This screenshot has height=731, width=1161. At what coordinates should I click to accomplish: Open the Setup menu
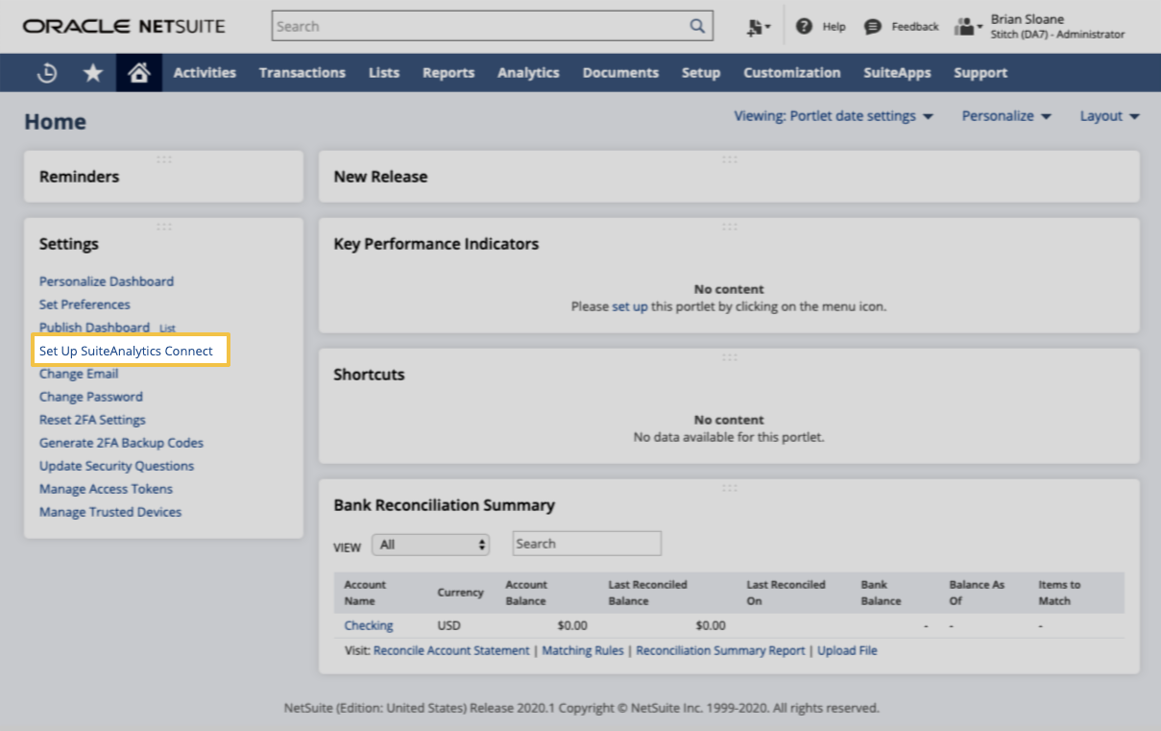coord(701,72)
